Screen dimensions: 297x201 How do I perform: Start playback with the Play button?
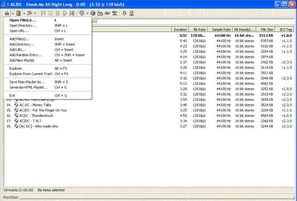point(65,13)
